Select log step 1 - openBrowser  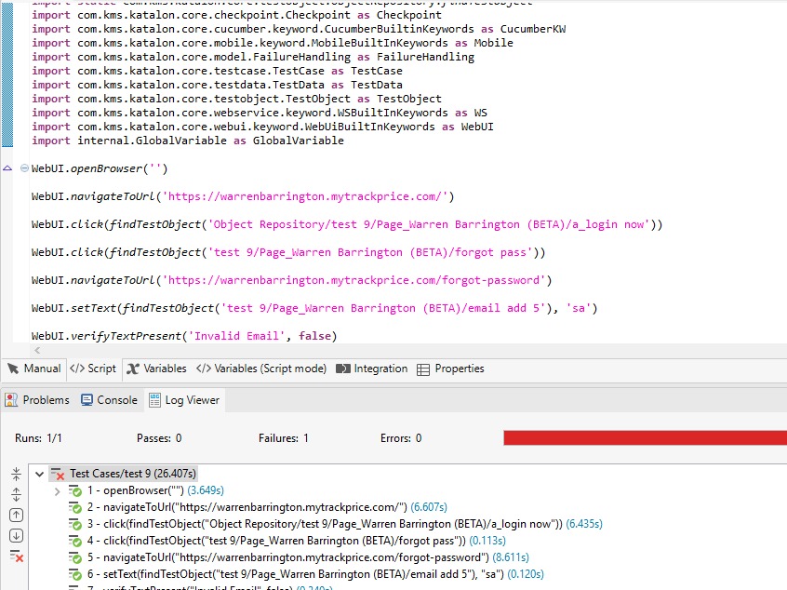point(155,490)
